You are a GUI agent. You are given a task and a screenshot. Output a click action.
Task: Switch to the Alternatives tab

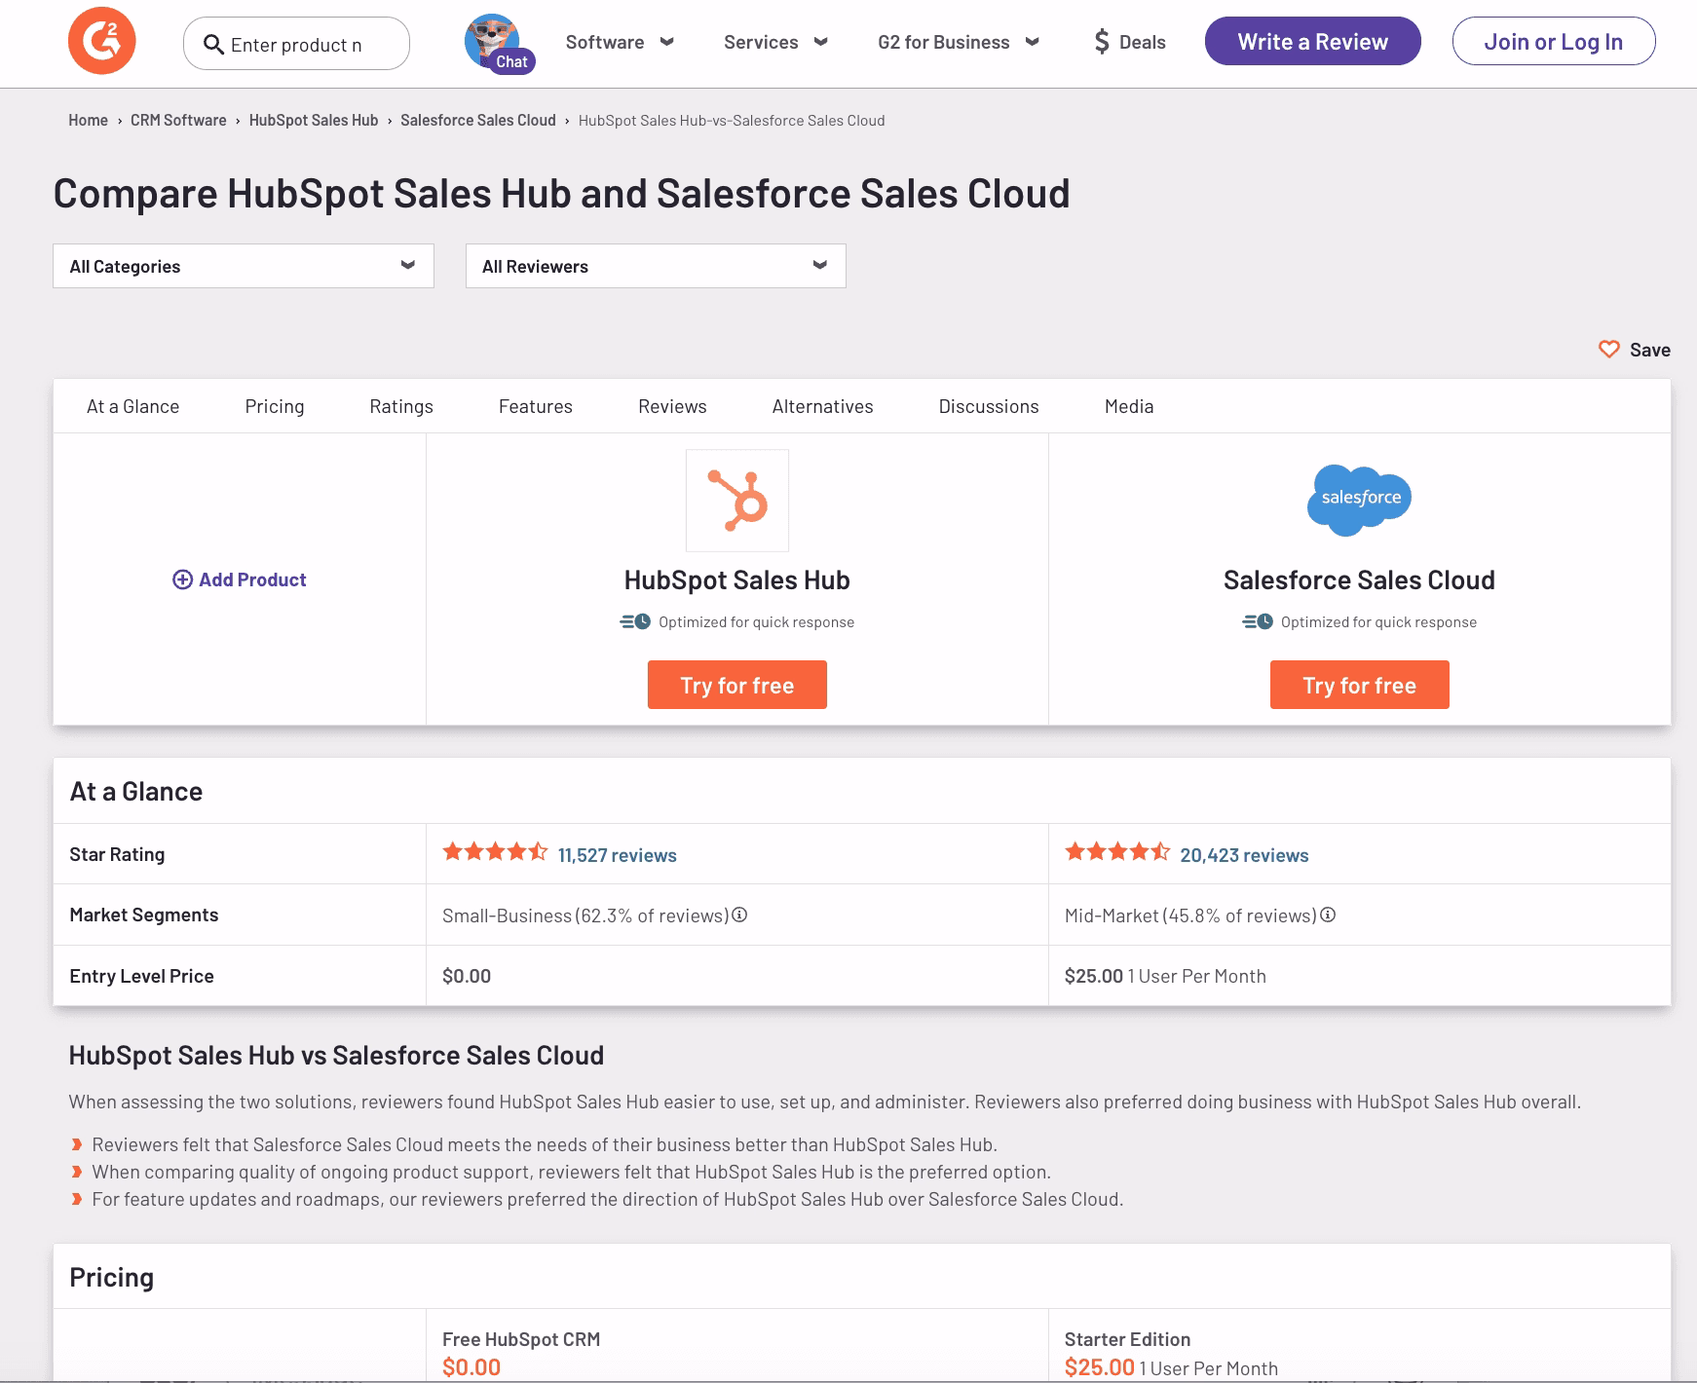point(823,406)
